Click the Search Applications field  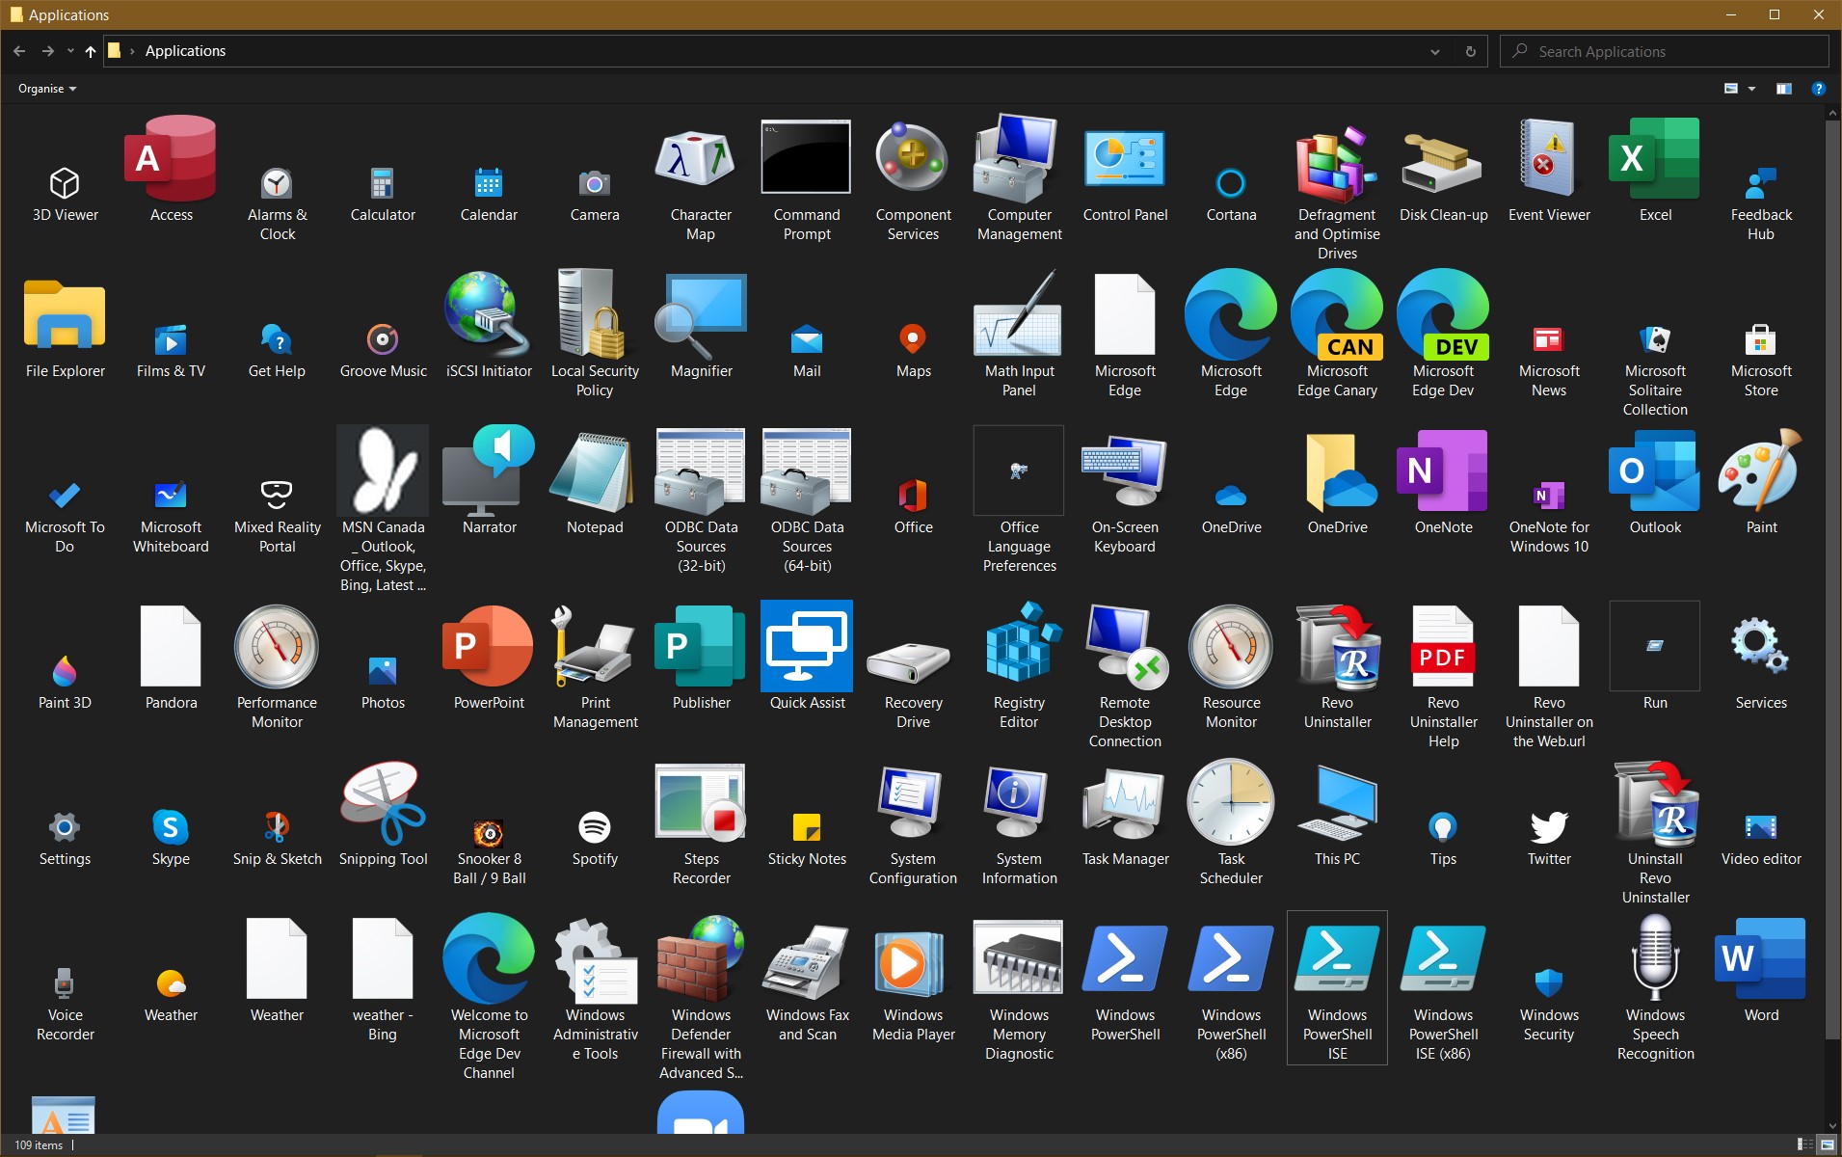point(1664,51)
